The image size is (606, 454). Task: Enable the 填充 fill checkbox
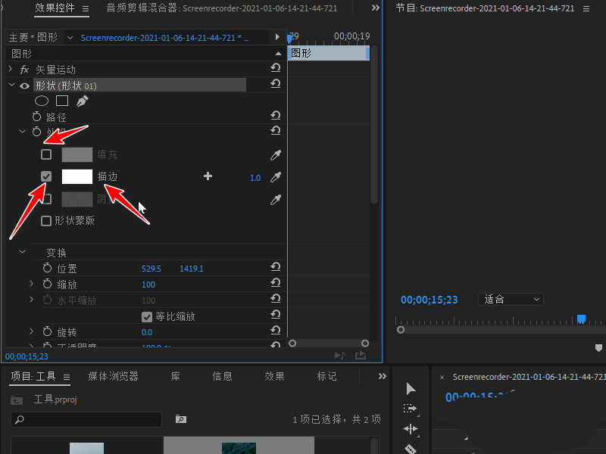click(46, 154)
